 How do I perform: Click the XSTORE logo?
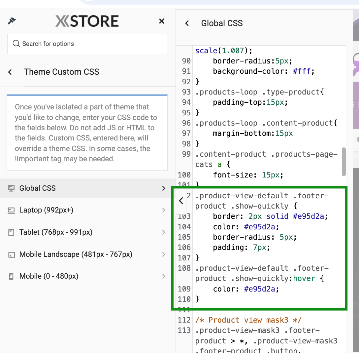point(87,21)
